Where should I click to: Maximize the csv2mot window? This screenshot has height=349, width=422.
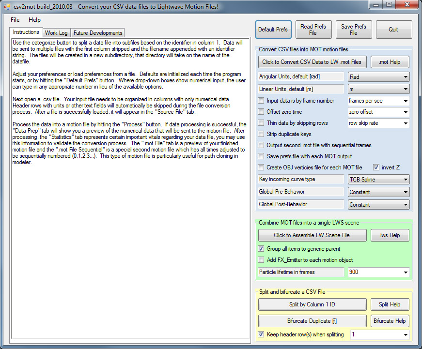[389, 4]
